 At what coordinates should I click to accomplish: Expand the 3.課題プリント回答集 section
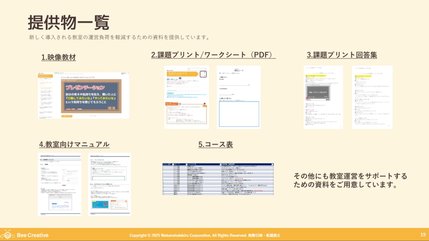[342, 55]
